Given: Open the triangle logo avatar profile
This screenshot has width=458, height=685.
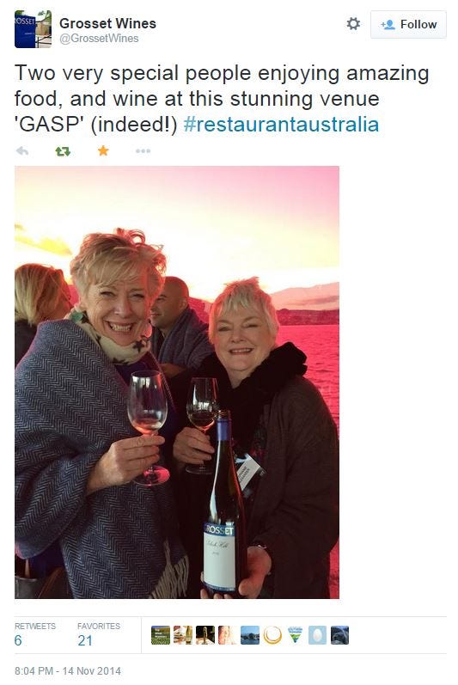Looking at the screenshot, I should tap(295, 635).
